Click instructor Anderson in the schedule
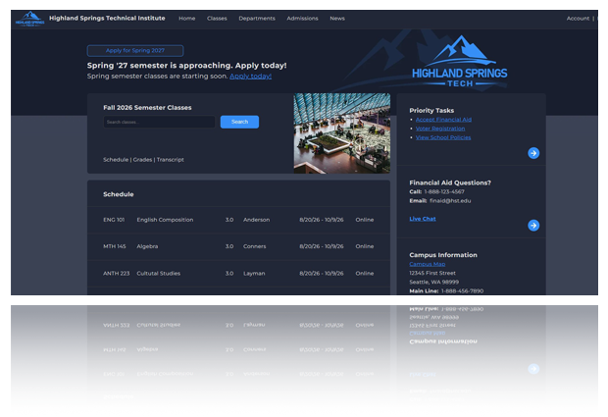This screenshot has height=417, width=608. [x=256, y=220]
